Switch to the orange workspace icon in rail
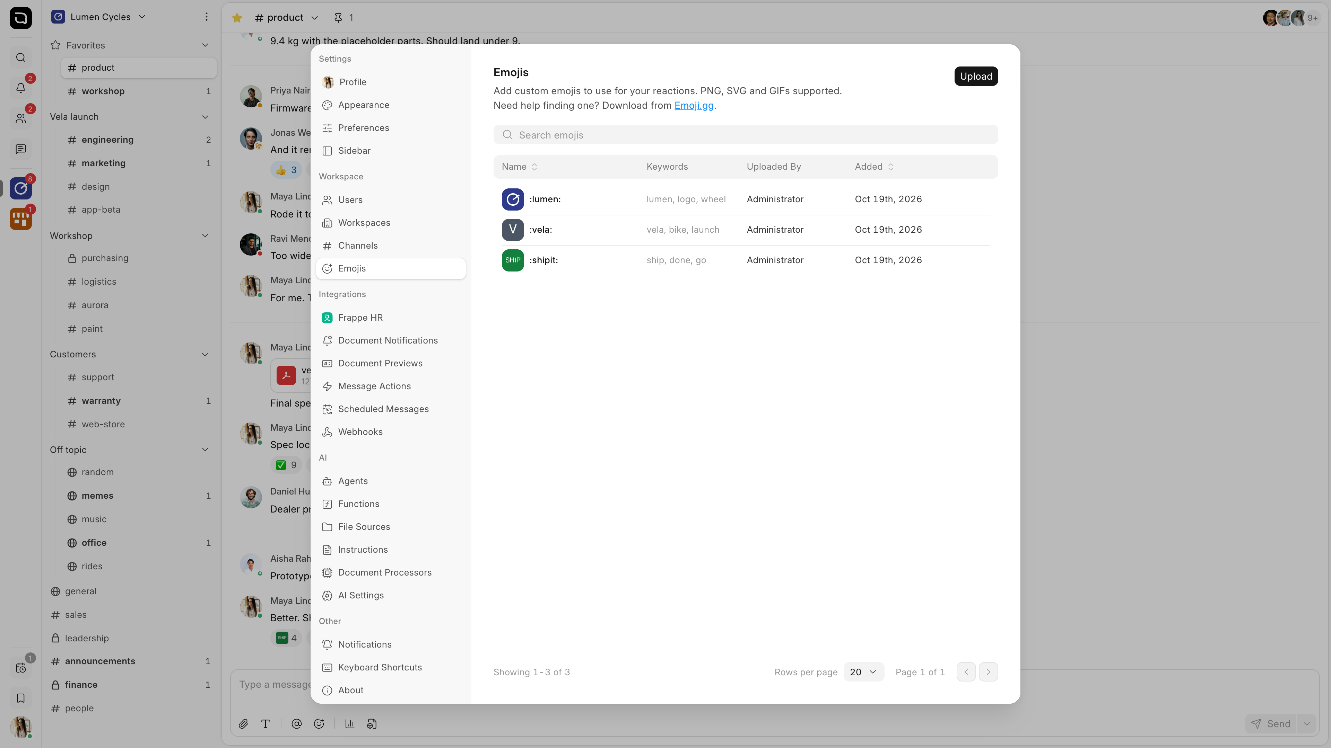The image size is (1331, 748). point(21,219)
